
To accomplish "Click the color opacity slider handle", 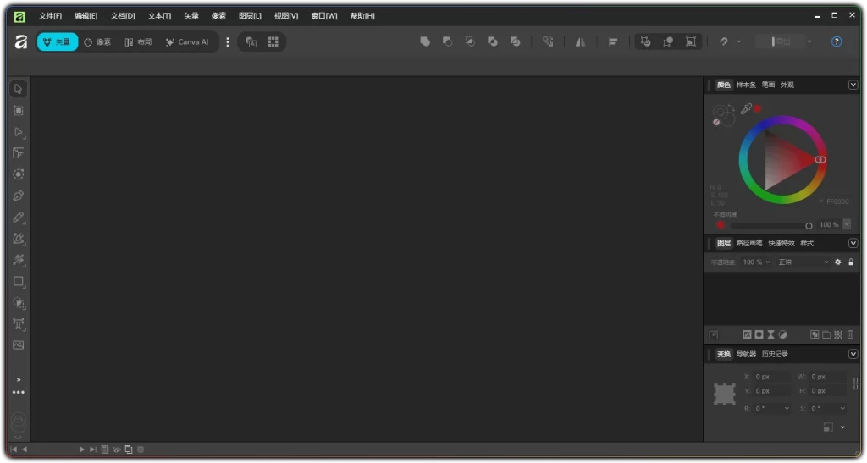I will [x=809, y=225].
